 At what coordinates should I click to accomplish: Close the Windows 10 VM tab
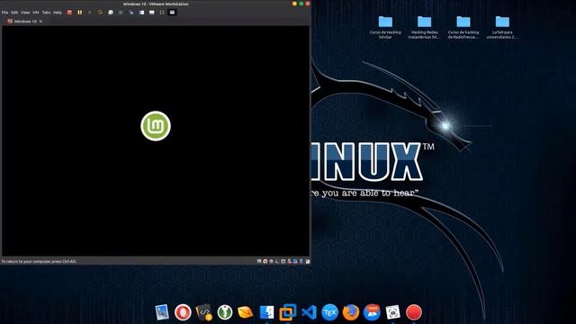tap(40, 22)
